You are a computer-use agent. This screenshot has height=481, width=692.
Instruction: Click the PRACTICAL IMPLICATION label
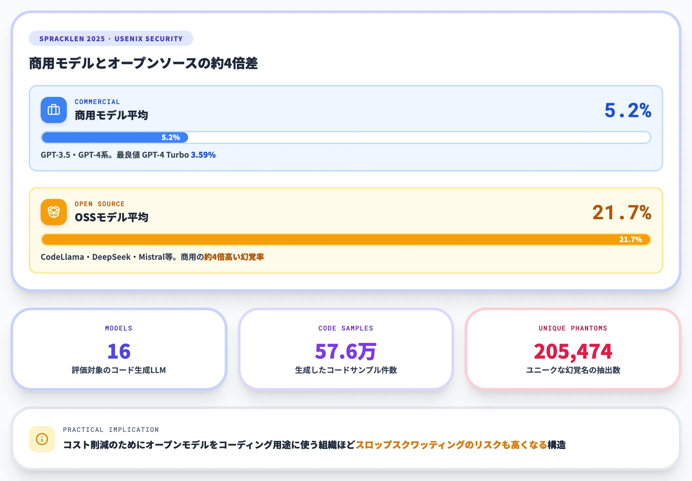(x=111, y=430)
